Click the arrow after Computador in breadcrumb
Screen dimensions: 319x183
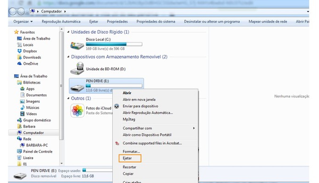click(65, 11)
